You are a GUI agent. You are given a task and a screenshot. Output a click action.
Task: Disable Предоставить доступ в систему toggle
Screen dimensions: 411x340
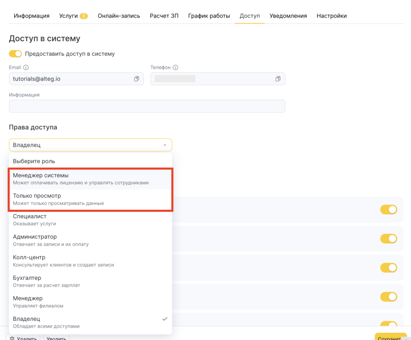(15, 54)
